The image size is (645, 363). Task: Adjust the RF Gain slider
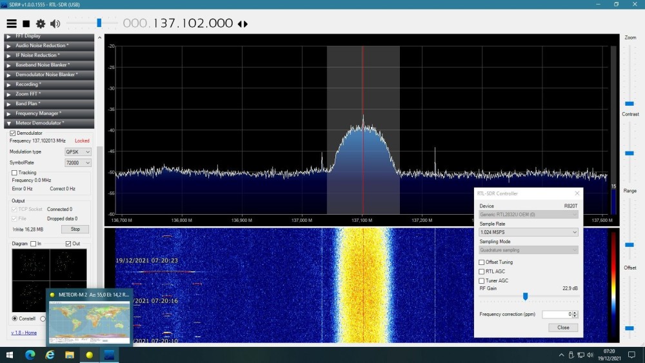(x=525, y=296)
